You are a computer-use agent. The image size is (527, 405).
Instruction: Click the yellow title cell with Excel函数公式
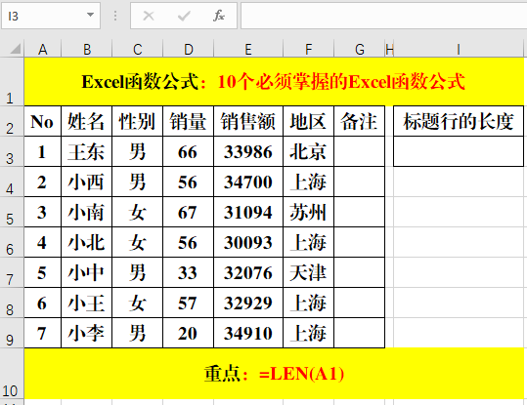coord(274,82)
